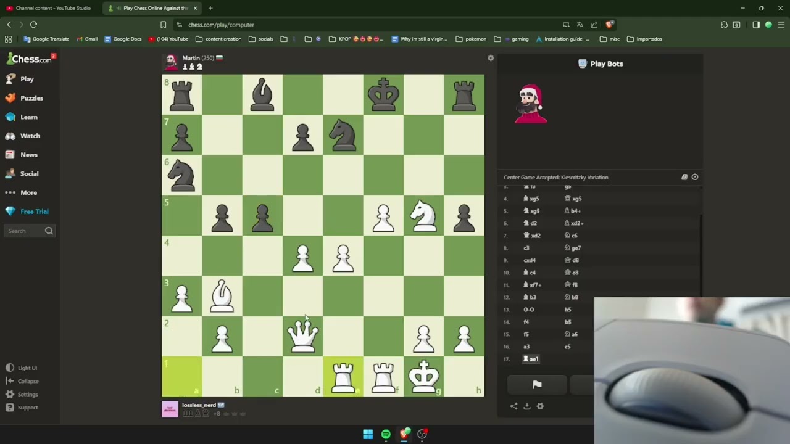790x444 pixels.
Task: Open Brave browser in the taskbar
Action: 404,434
